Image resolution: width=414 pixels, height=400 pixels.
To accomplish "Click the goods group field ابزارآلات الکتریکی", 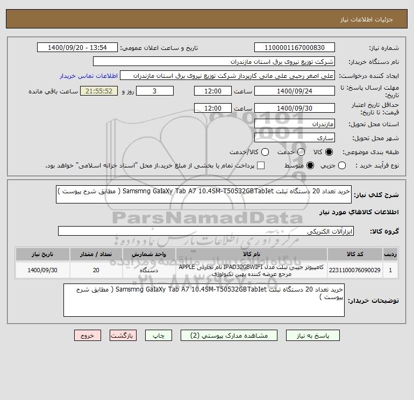I will point(206,231).
